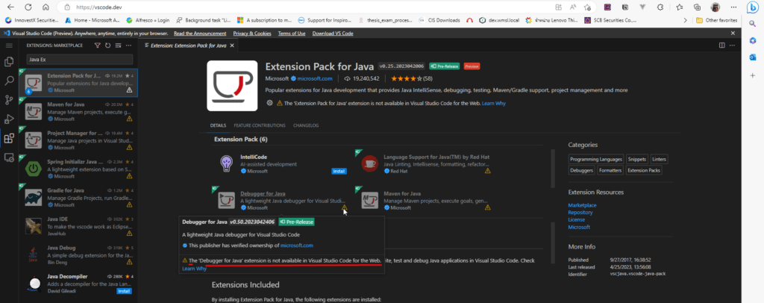Open the Run and Debug view

(x=8, y=119)
